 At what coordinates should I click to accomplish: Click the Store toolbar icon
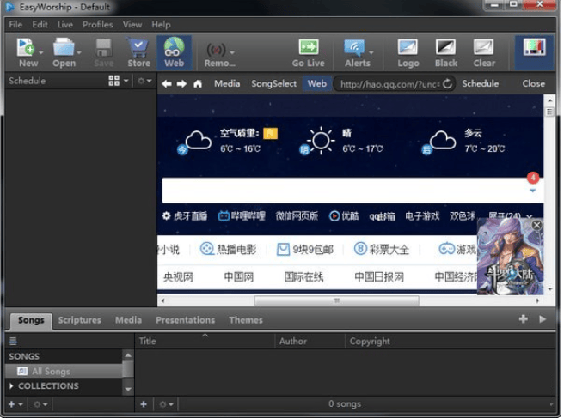[138, 48]
